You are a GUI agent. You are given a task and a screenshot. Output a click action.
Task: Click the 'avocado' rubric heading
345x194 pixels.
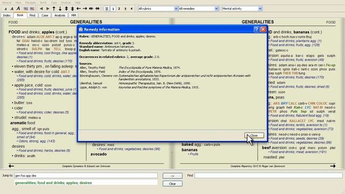point(99,154)
